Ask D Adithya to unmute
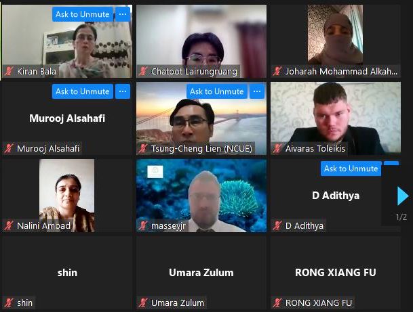Viewport: 413px width, 312px height. [351, 169]
